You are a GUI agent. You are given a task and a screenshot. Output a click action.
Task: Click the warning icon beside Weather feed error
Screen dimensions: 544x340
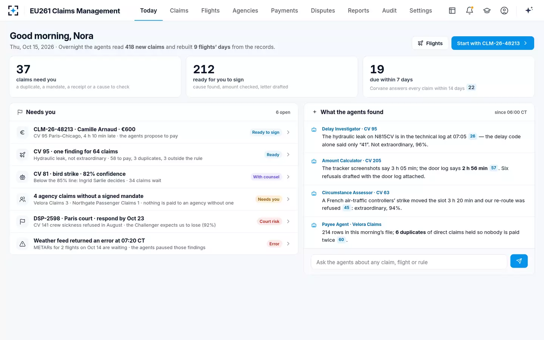22,244
